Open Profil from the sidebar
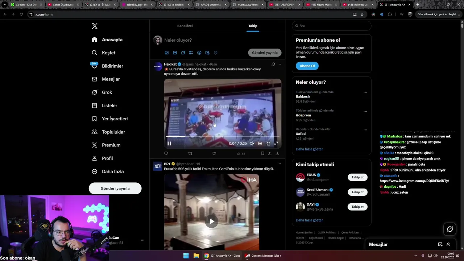Image resolution: width=464 pixels, height=261 pixels. pos(102,158)
